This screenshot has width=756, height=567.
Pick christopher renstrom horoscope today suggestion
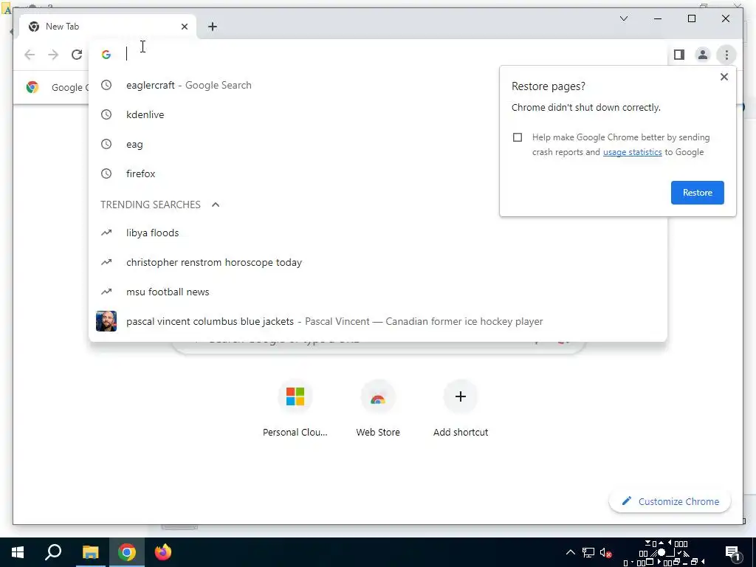378,262
